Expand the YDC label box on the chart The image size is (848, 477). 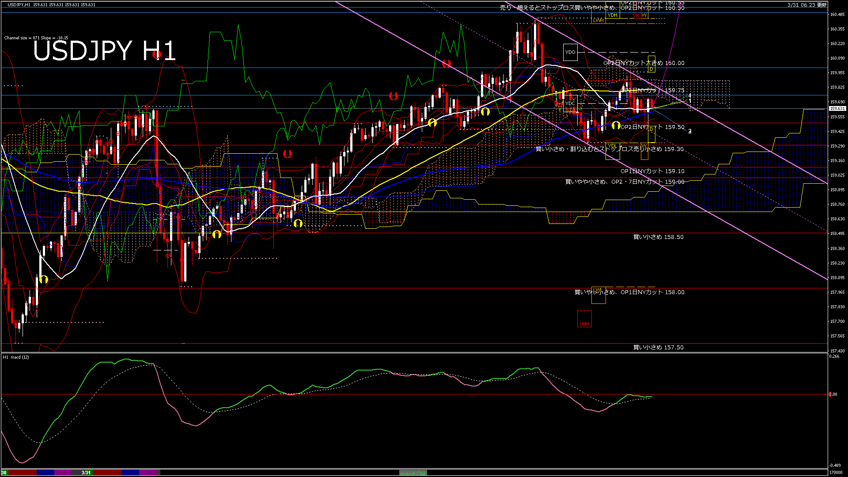point(570,102)
